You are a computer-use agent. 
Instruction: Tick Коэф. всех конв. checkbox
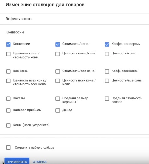[x=107, y=71]
